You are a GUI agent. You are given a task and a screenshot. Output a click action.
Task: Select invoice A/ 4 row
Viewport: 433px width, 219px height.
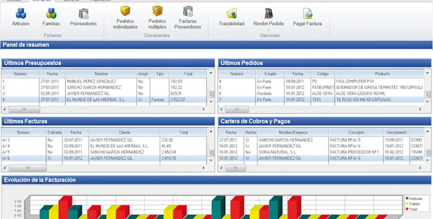click(x=104, y=146)
